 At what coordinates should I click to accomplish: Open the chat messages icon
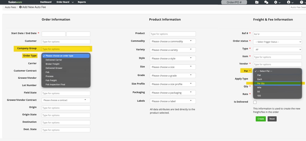(266, 2)
